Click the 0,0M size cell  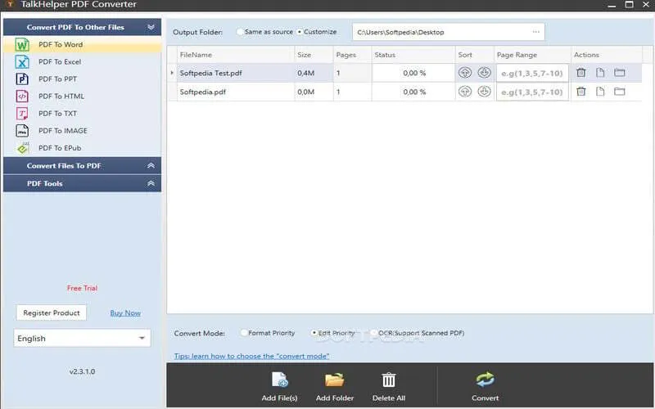314,92
